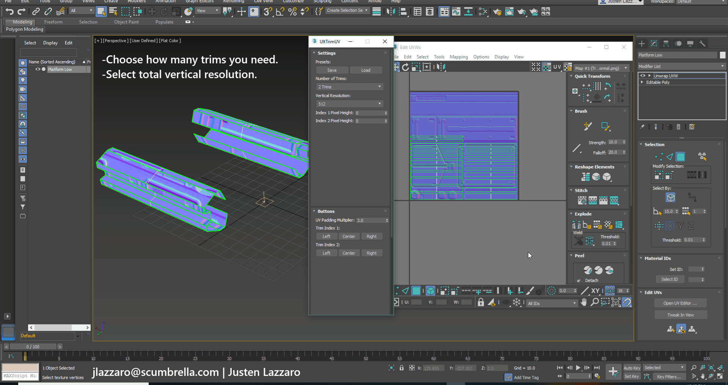Toggle the Unwrap UVW modifier eye icon
The height and width of the screenshot is (385, 728).
(643, 76)
